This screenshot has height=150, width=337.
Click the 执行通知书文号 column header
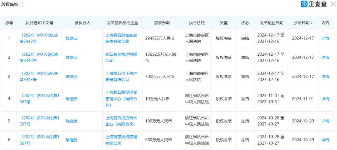coord(40,23)
